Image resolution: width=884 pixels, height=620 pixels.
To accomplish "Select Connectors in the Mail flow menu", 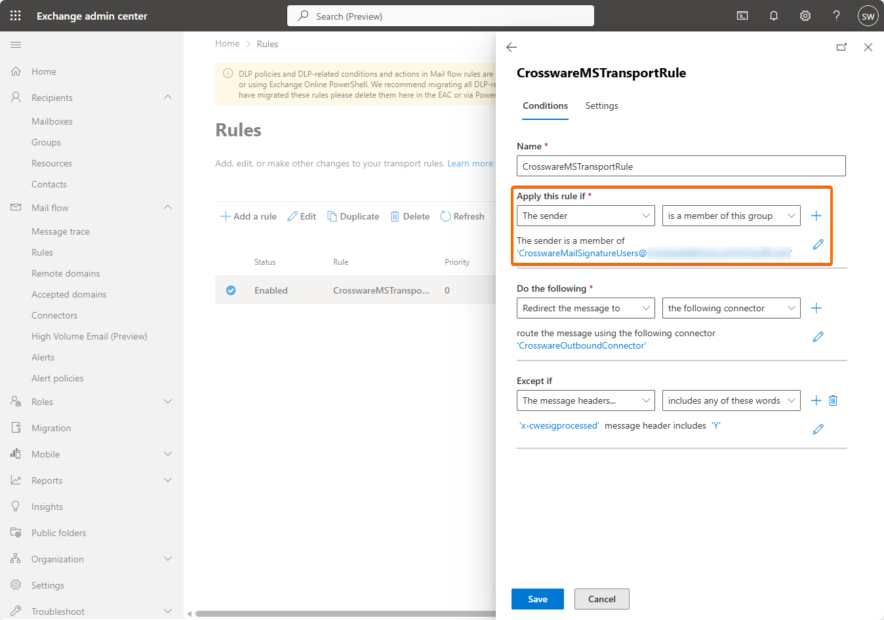I will point(54,315).
